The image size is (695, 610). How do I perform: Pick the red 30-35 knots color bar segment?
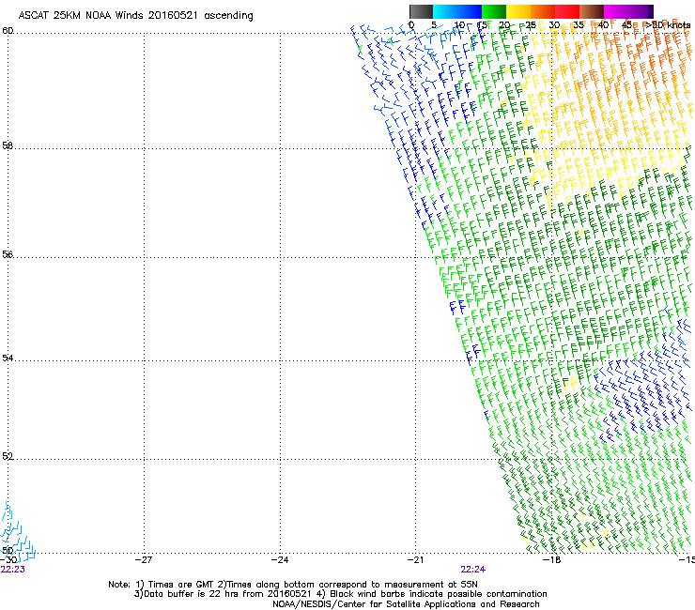point(567,11)
